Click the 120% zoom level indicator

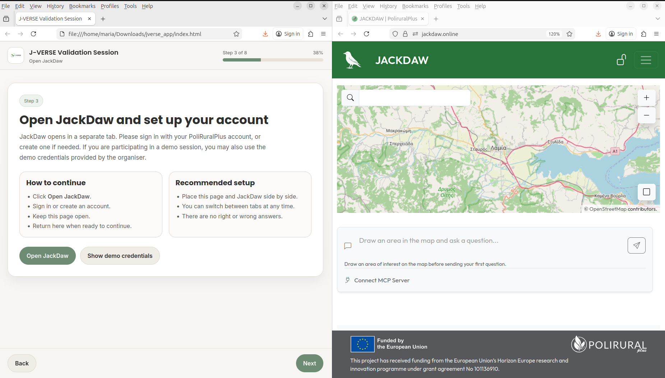click(554, 34)
